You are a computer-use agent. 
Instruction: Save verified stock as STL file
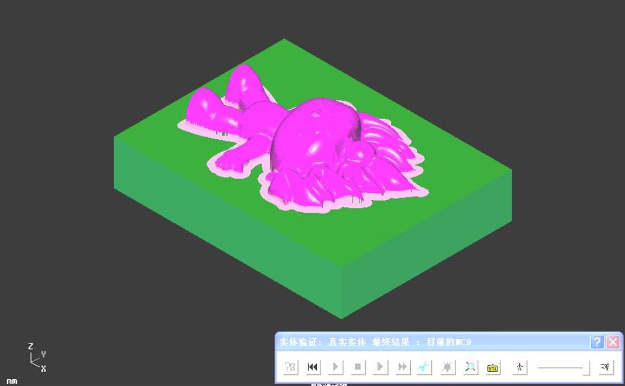click(493, 367)
